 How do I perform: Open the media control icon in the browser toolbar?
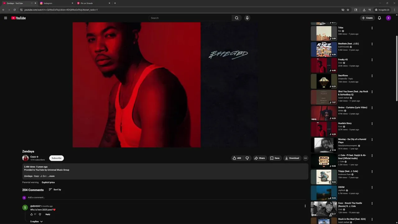(370, 10)
